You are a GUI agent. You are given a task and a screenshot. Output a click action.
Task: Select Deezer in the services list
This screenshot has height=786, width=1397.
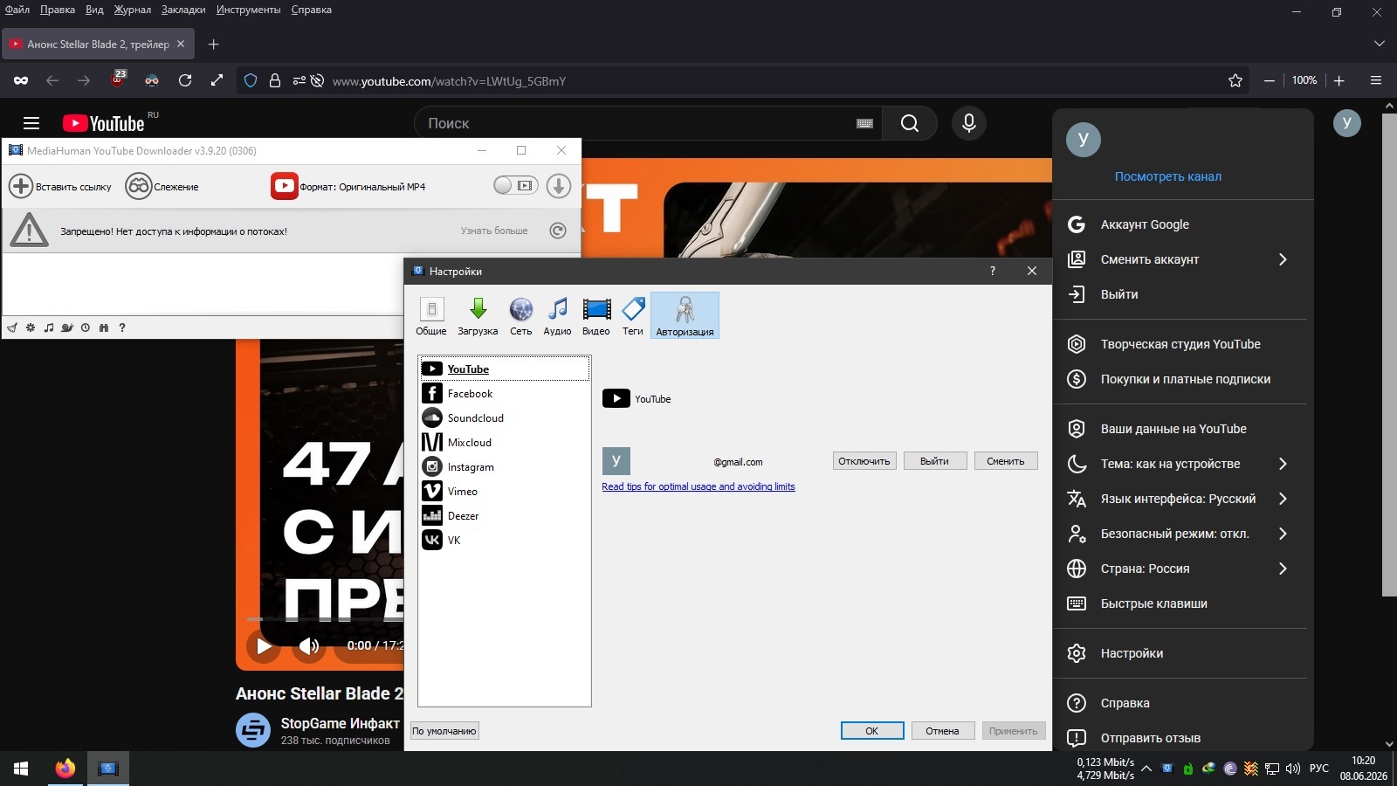504,515
